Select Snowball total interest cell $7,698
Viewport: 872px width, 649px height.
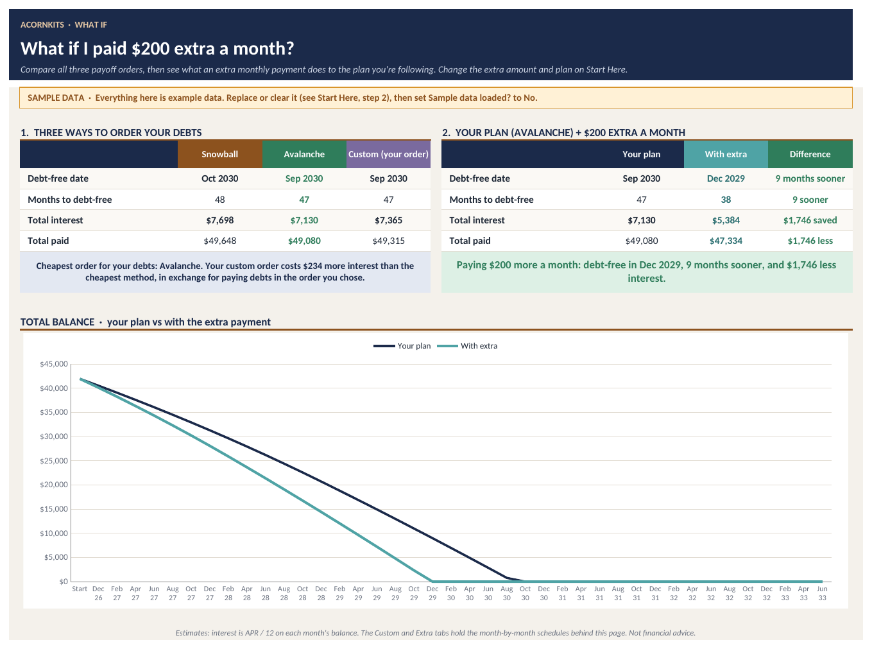click(220, 220)
